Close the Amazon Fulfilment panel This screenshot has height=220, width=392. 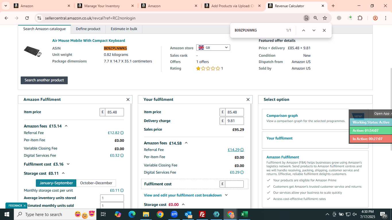[128, 100]
